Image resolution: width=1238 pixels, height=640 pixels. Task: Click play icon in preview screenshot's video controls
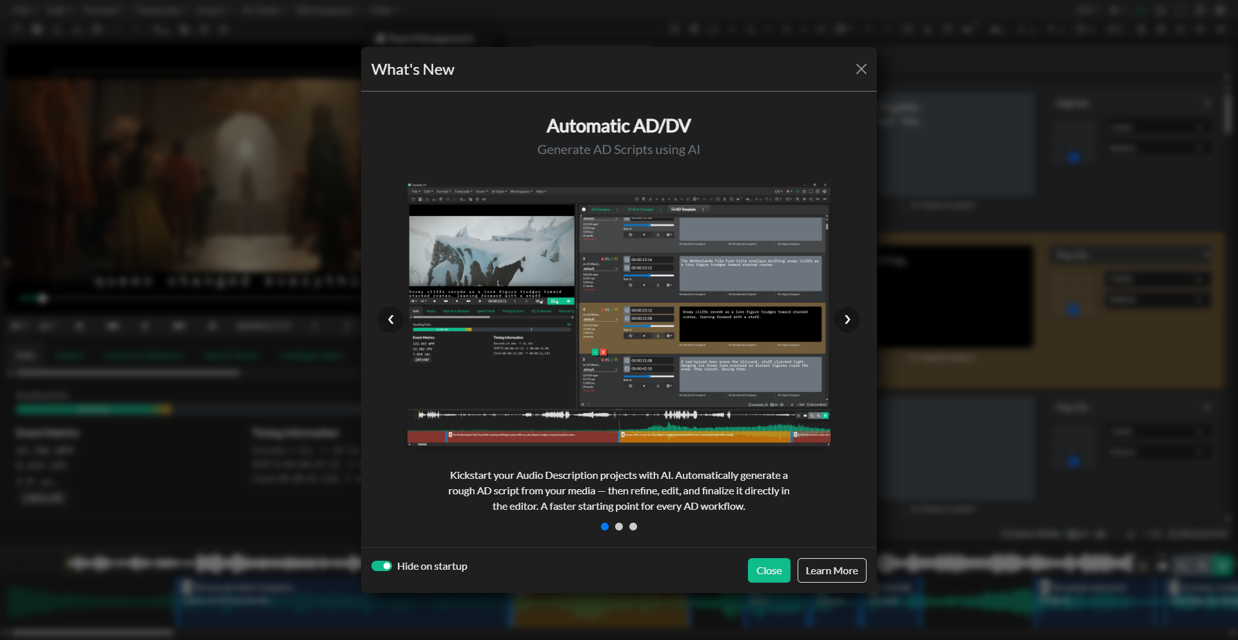(457, 301)
